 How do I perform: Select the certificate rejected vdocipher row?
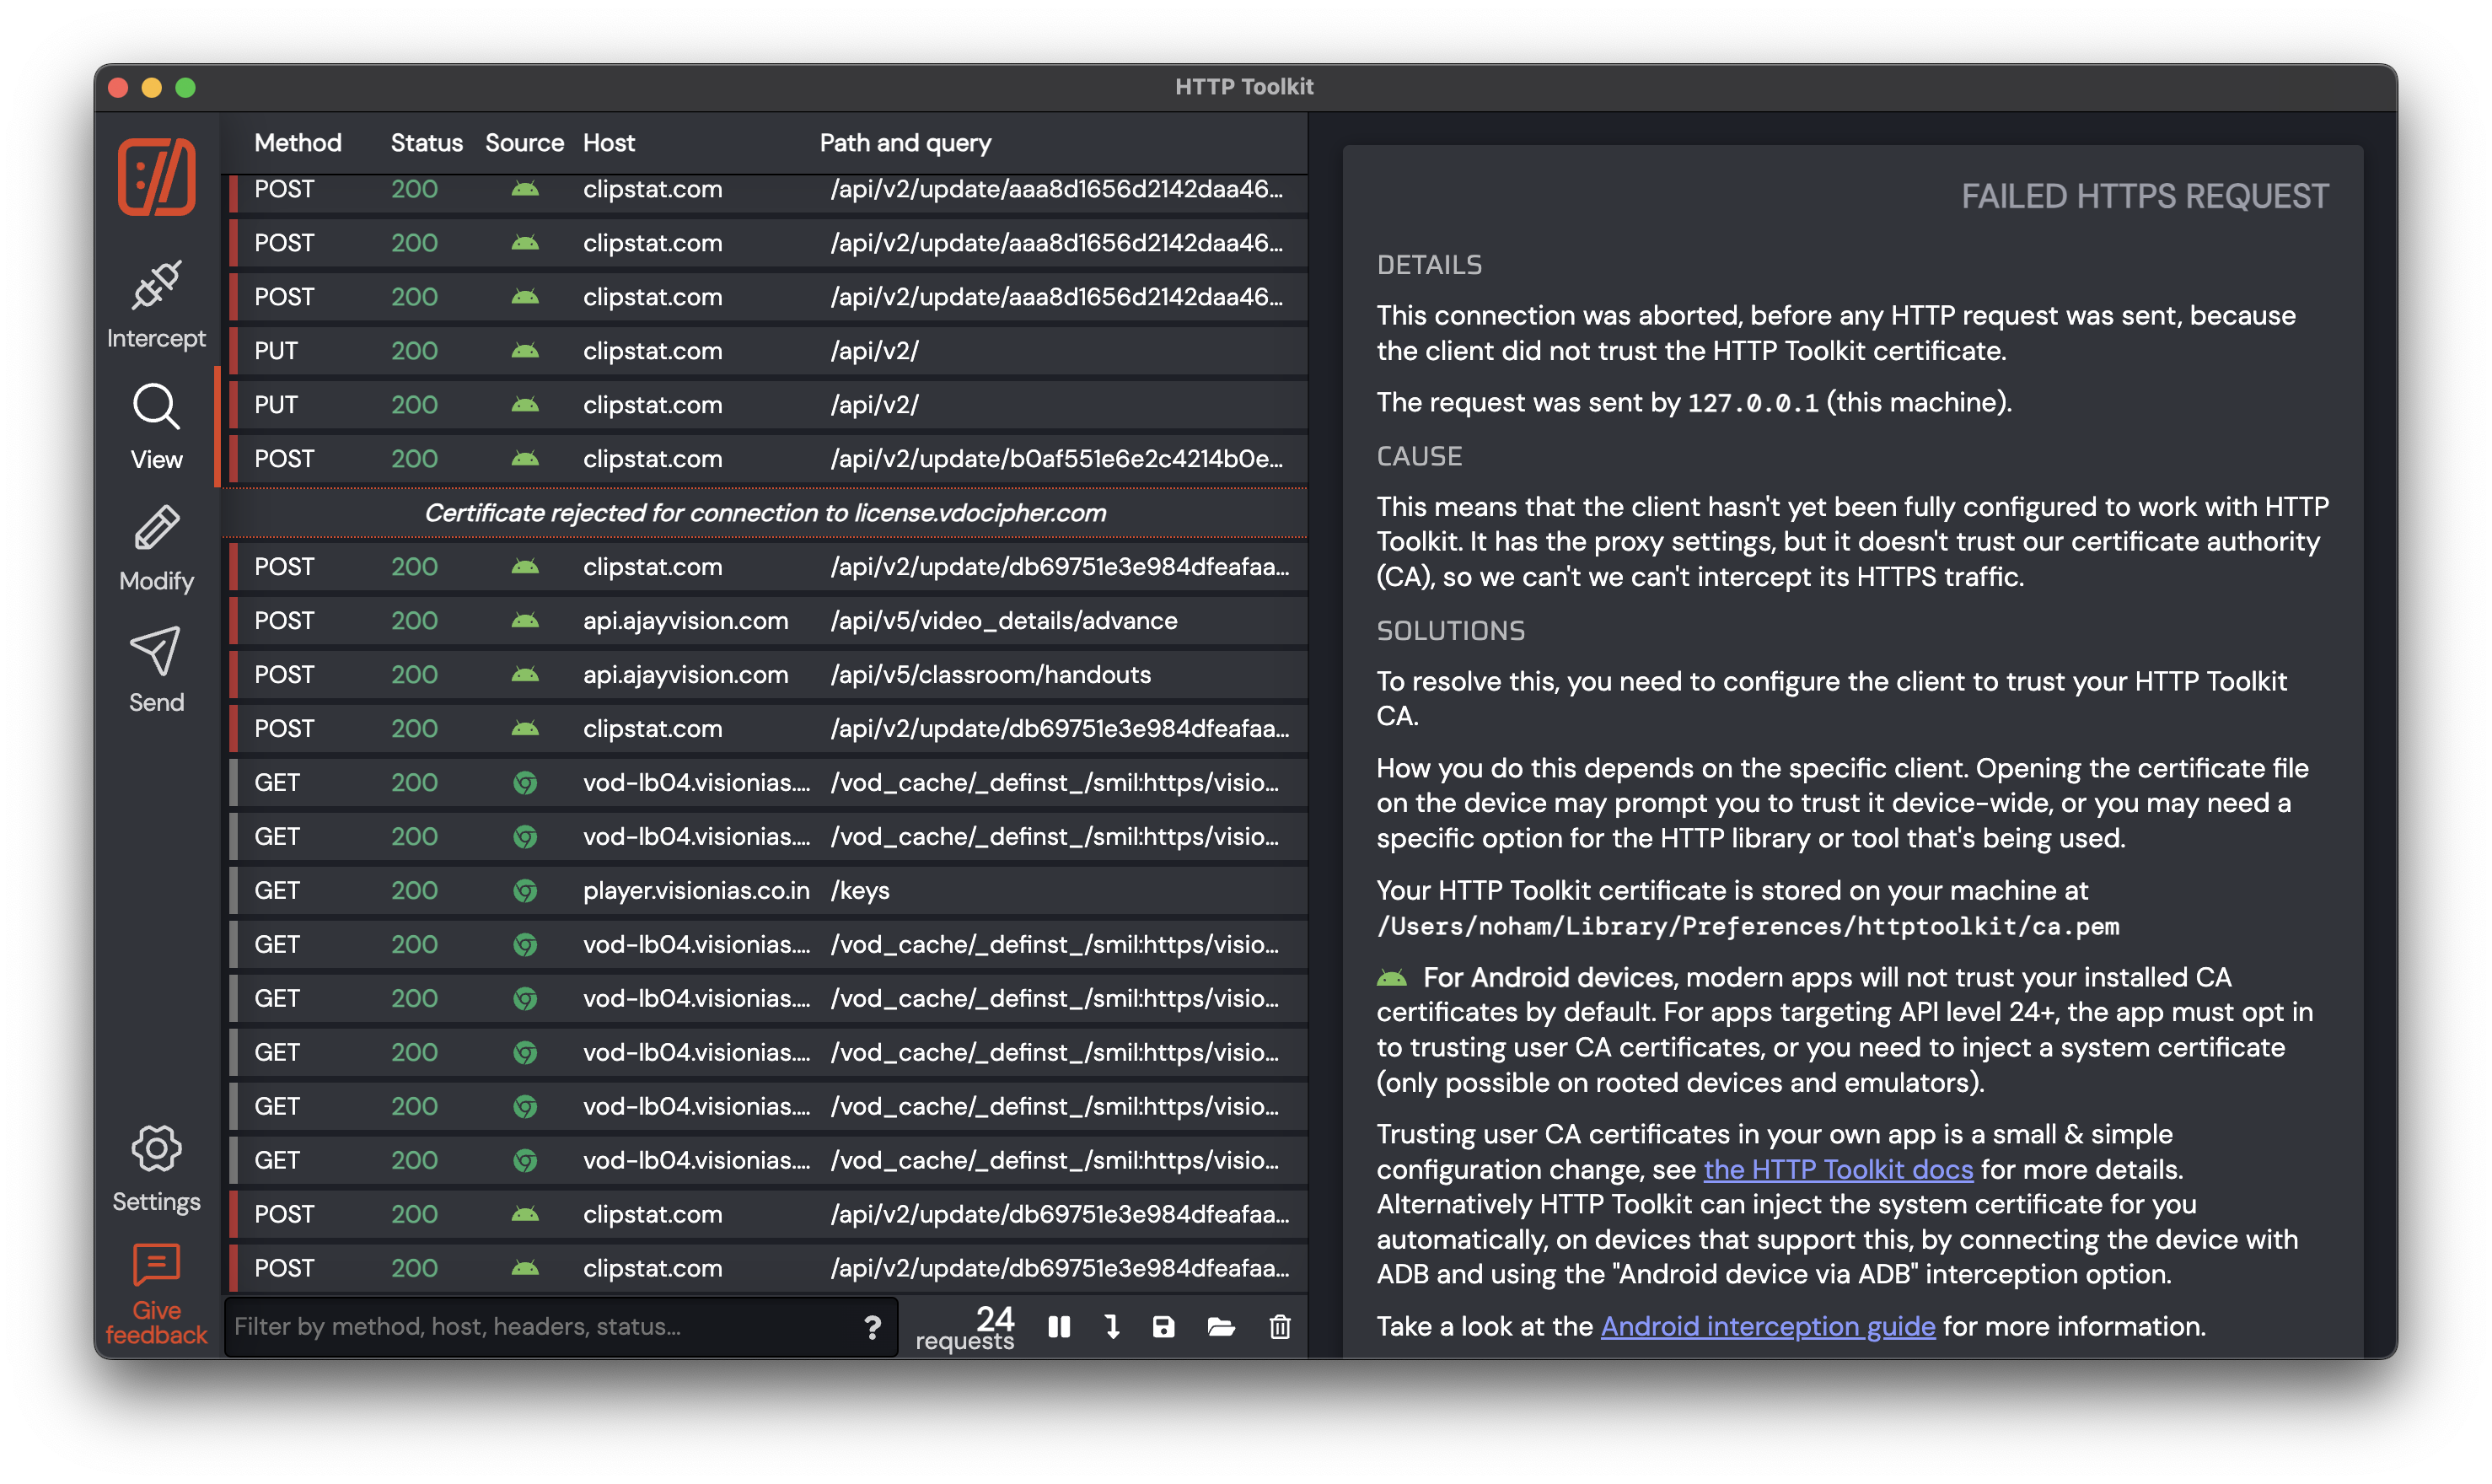pos(765,513)
